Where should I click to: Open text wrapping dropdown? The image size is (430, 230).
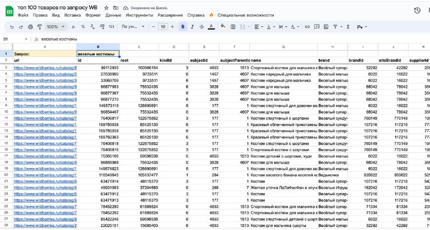tap(283, 27)
